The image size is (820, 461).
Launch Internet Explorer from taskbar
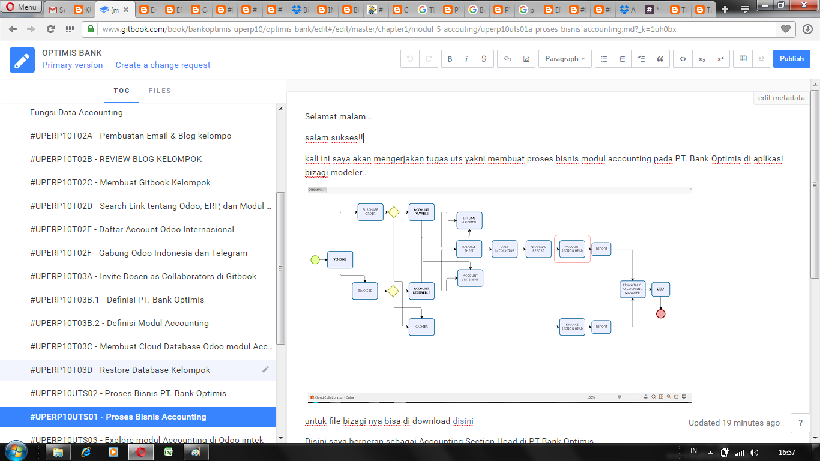pos(86,452)
